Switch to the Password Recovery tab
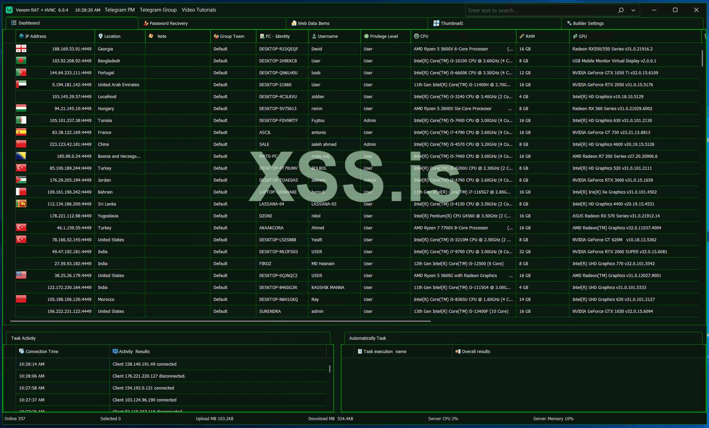This screenshot has width=709, height=428. [x=169, y=23]
